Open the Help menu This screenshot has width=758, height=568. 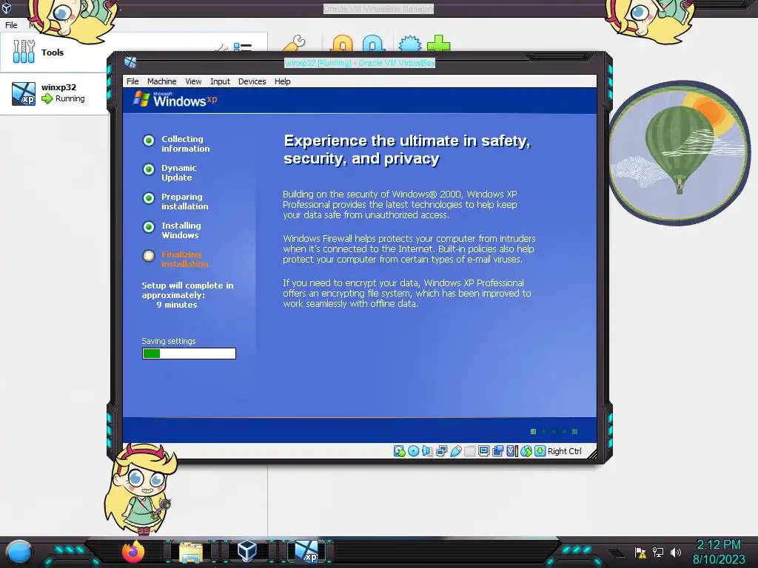282,81
